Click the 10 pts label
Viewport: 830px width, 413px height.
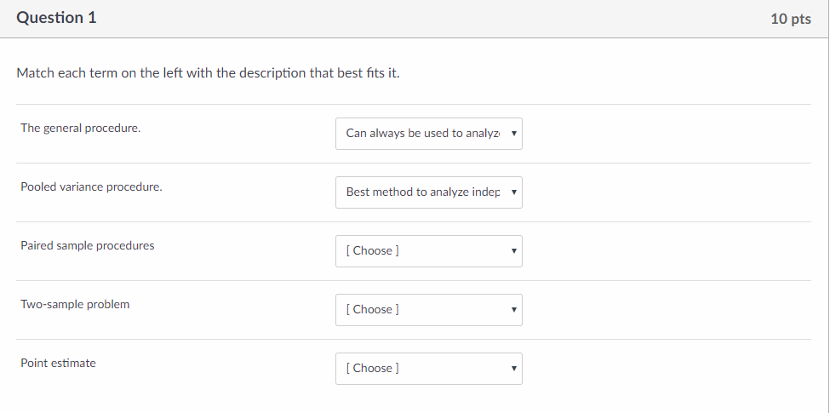click(791, 19)
